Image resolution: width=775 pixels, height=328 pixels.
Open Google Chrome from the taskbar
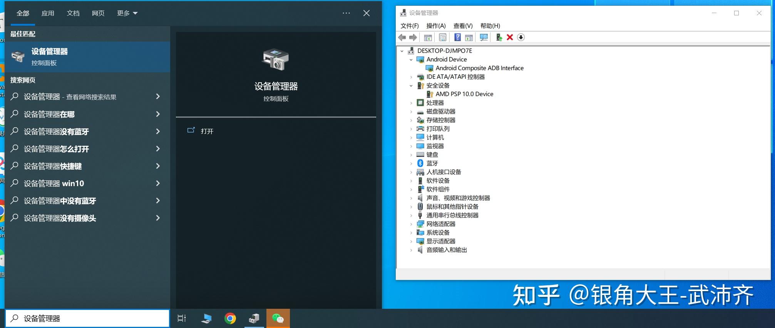(x=230, y=318)
